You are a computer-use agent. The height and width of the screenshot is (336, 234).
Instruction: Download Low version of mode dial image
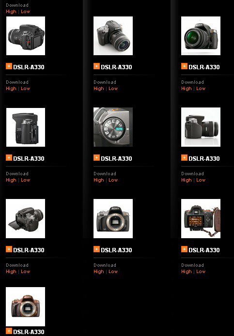tap(113, 180)
